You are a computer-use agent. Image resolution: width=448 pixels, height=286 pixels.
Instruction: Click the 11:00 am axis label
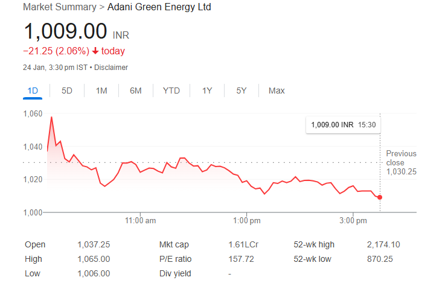(x=140, y=221)
